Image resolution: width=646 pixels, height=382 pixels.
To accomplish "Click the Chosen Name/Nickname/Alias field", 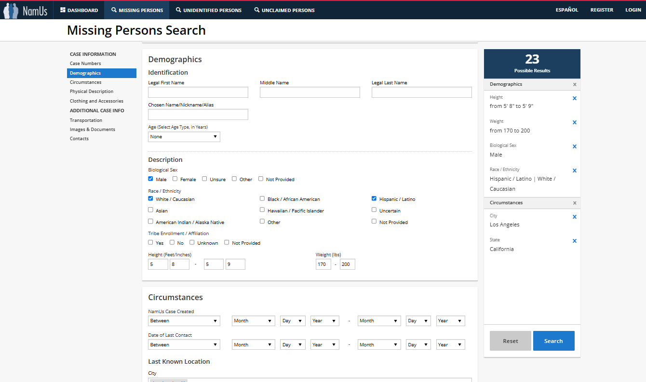I will click(x=198, y=115).
